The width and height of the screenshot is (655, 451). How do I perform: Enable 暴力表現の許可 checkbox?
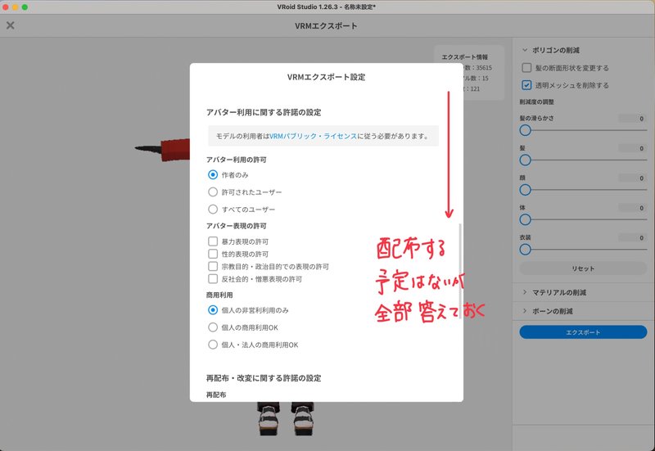tap(213, 241)
